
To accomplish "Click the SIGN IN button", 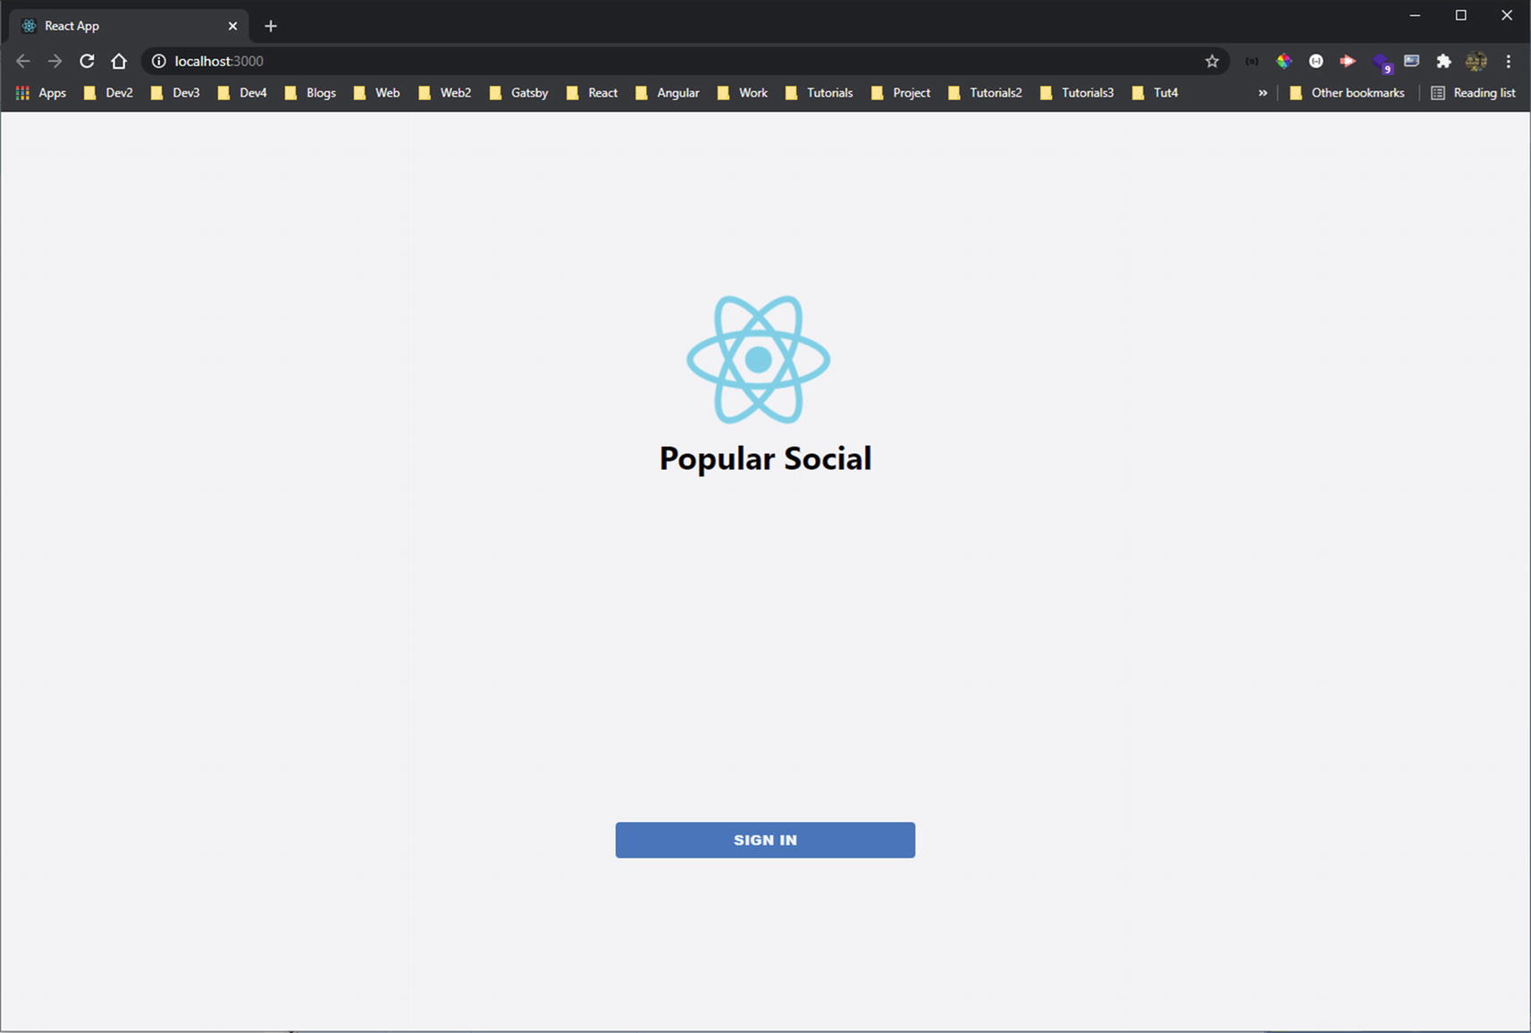I will [765, 840].
